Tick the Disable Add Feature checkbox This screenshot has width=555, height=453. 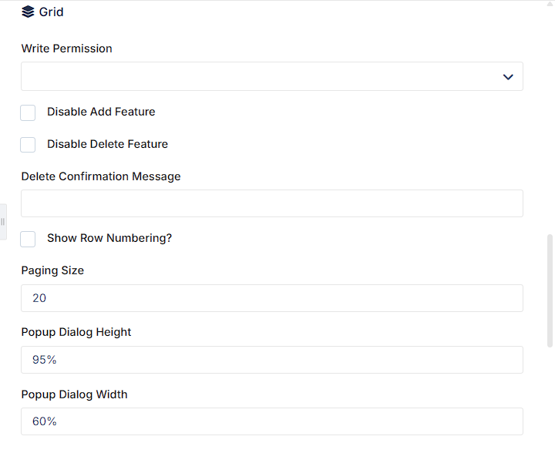tap(28, 112)
